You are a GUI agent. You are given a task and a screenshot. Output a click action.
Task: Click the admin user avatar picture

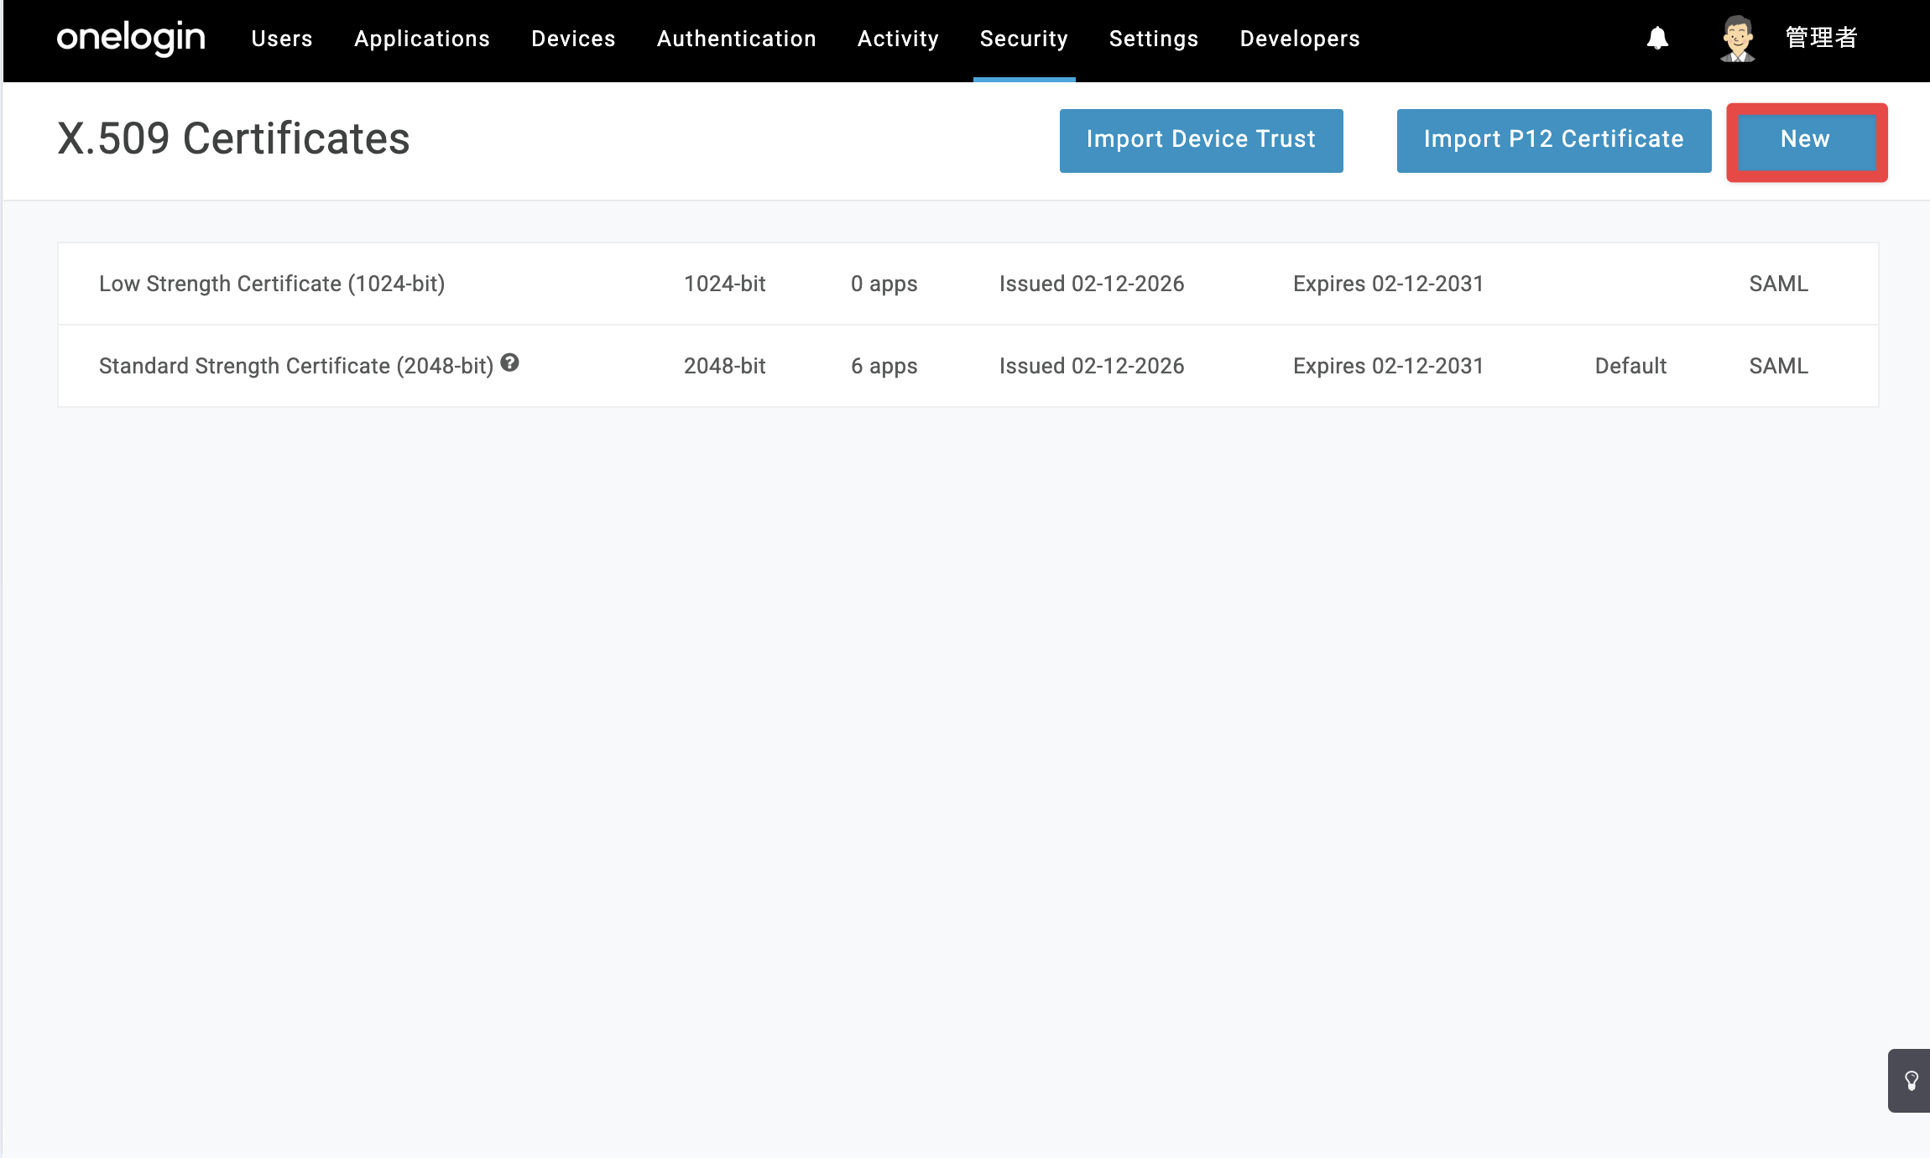tap(1737, 39)
